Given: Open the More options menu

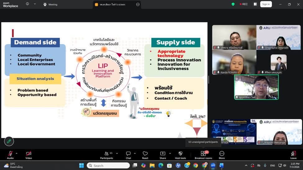Looking at the screenshot, I should pyautogui.click(x=222, y=155).
